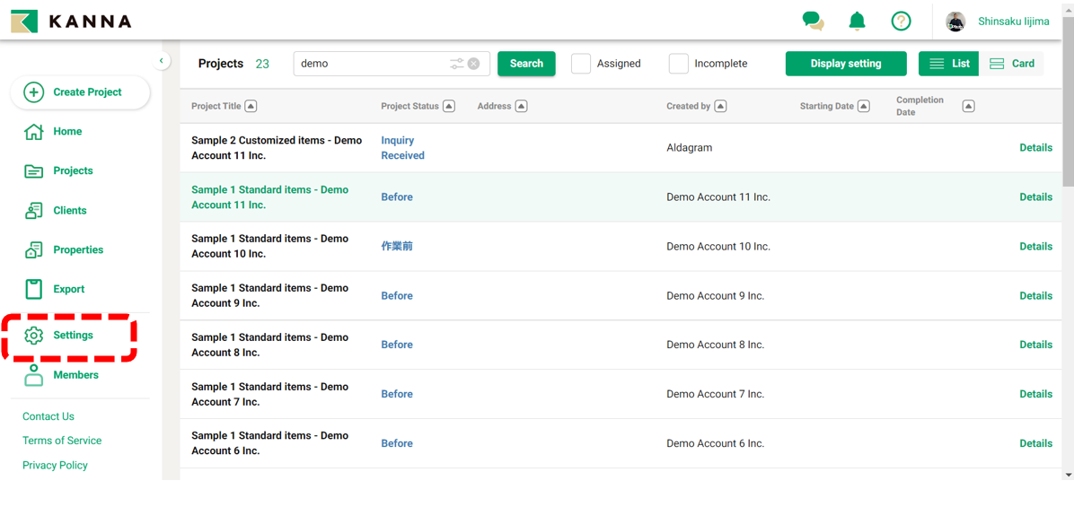
Task: Enable the Assigned checkbox
Action: tap(581, 64)
